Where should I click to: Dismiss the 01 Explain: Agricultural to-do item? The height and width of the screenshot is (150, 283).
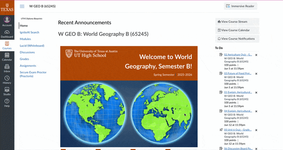pos(256,92)
